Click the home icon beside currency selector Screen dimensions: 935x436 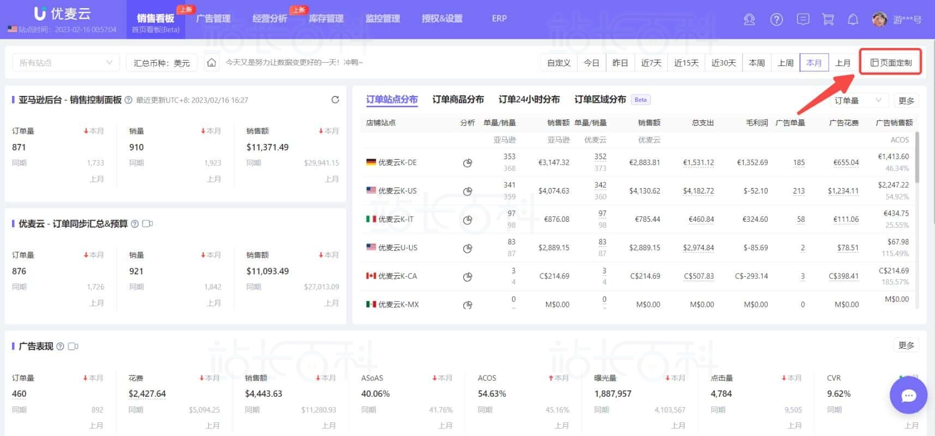pos(212,63)
